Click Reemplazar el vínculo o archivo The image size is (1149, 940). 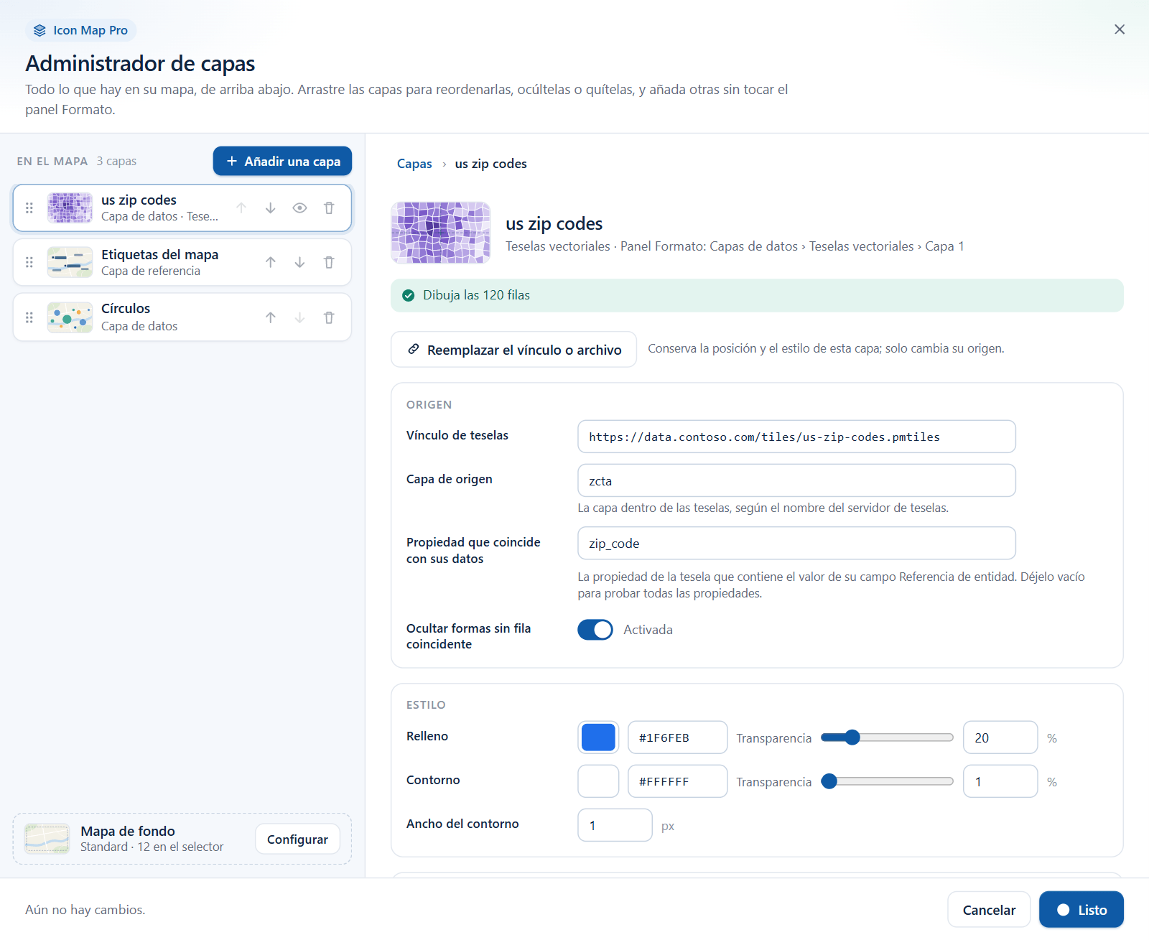point(513,349)
